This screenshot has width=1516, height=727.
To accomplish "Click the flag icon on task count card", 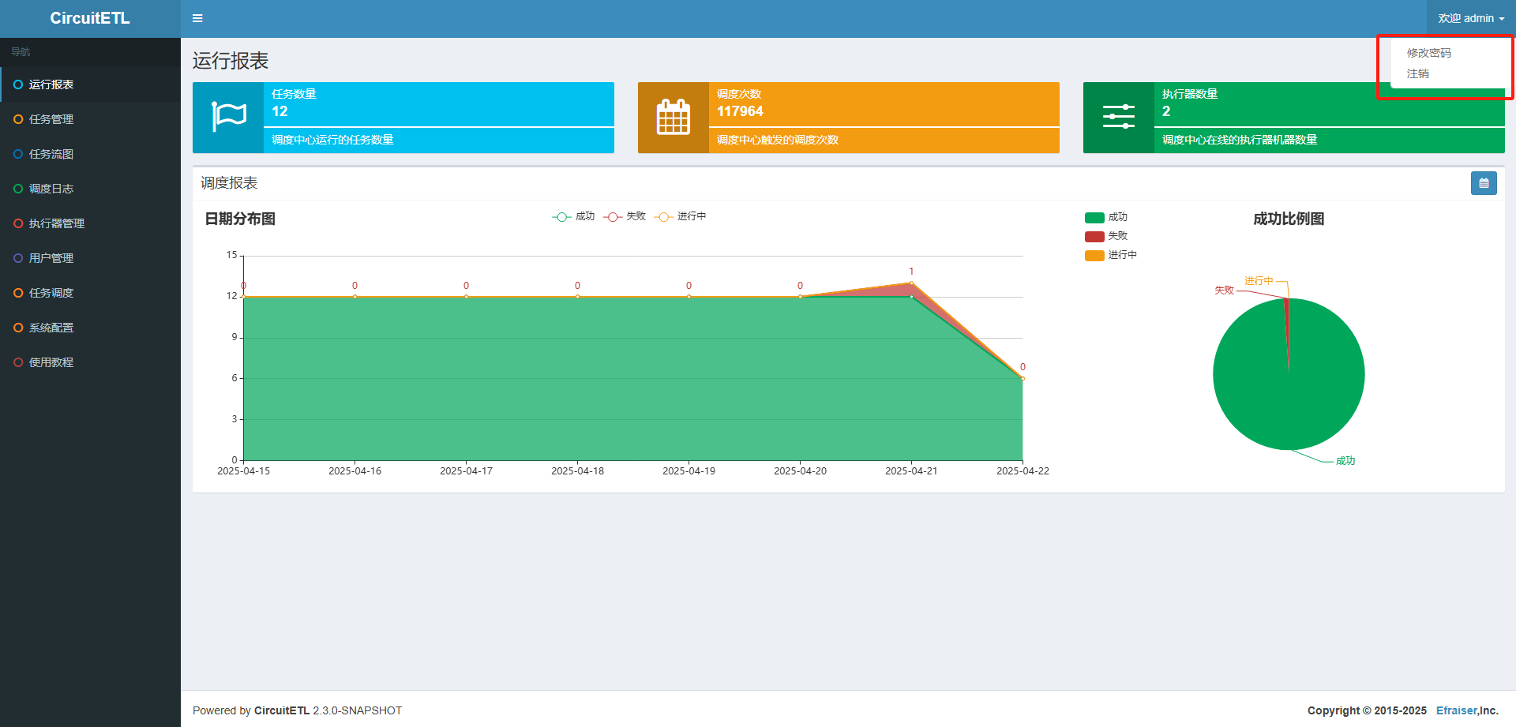I will (228, 118).
